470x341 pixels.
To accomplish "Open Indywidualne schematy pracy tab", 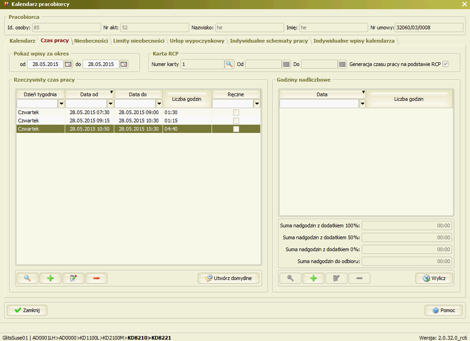I will (x=269, y=41).
